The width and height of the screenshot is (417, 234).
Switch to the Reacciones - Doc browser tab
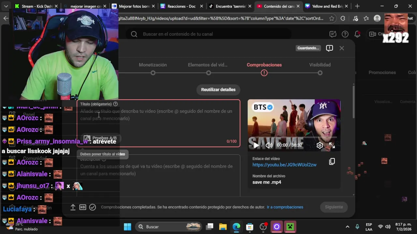181,6
